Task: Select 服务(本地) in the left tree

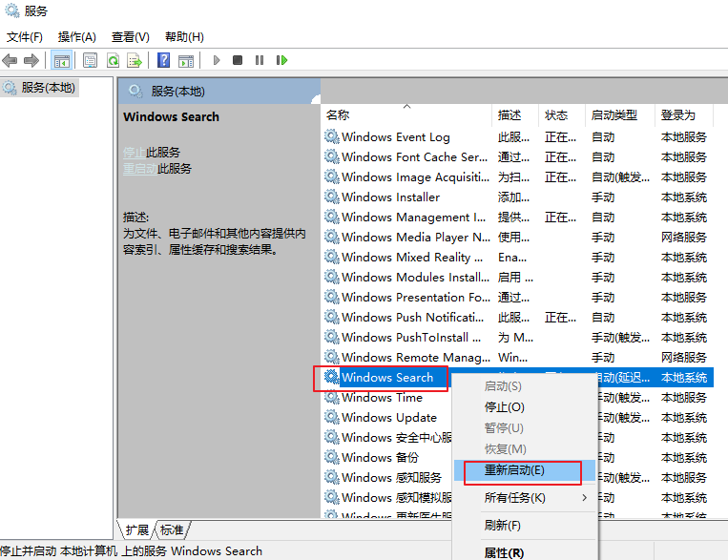Action: [48, 88]
